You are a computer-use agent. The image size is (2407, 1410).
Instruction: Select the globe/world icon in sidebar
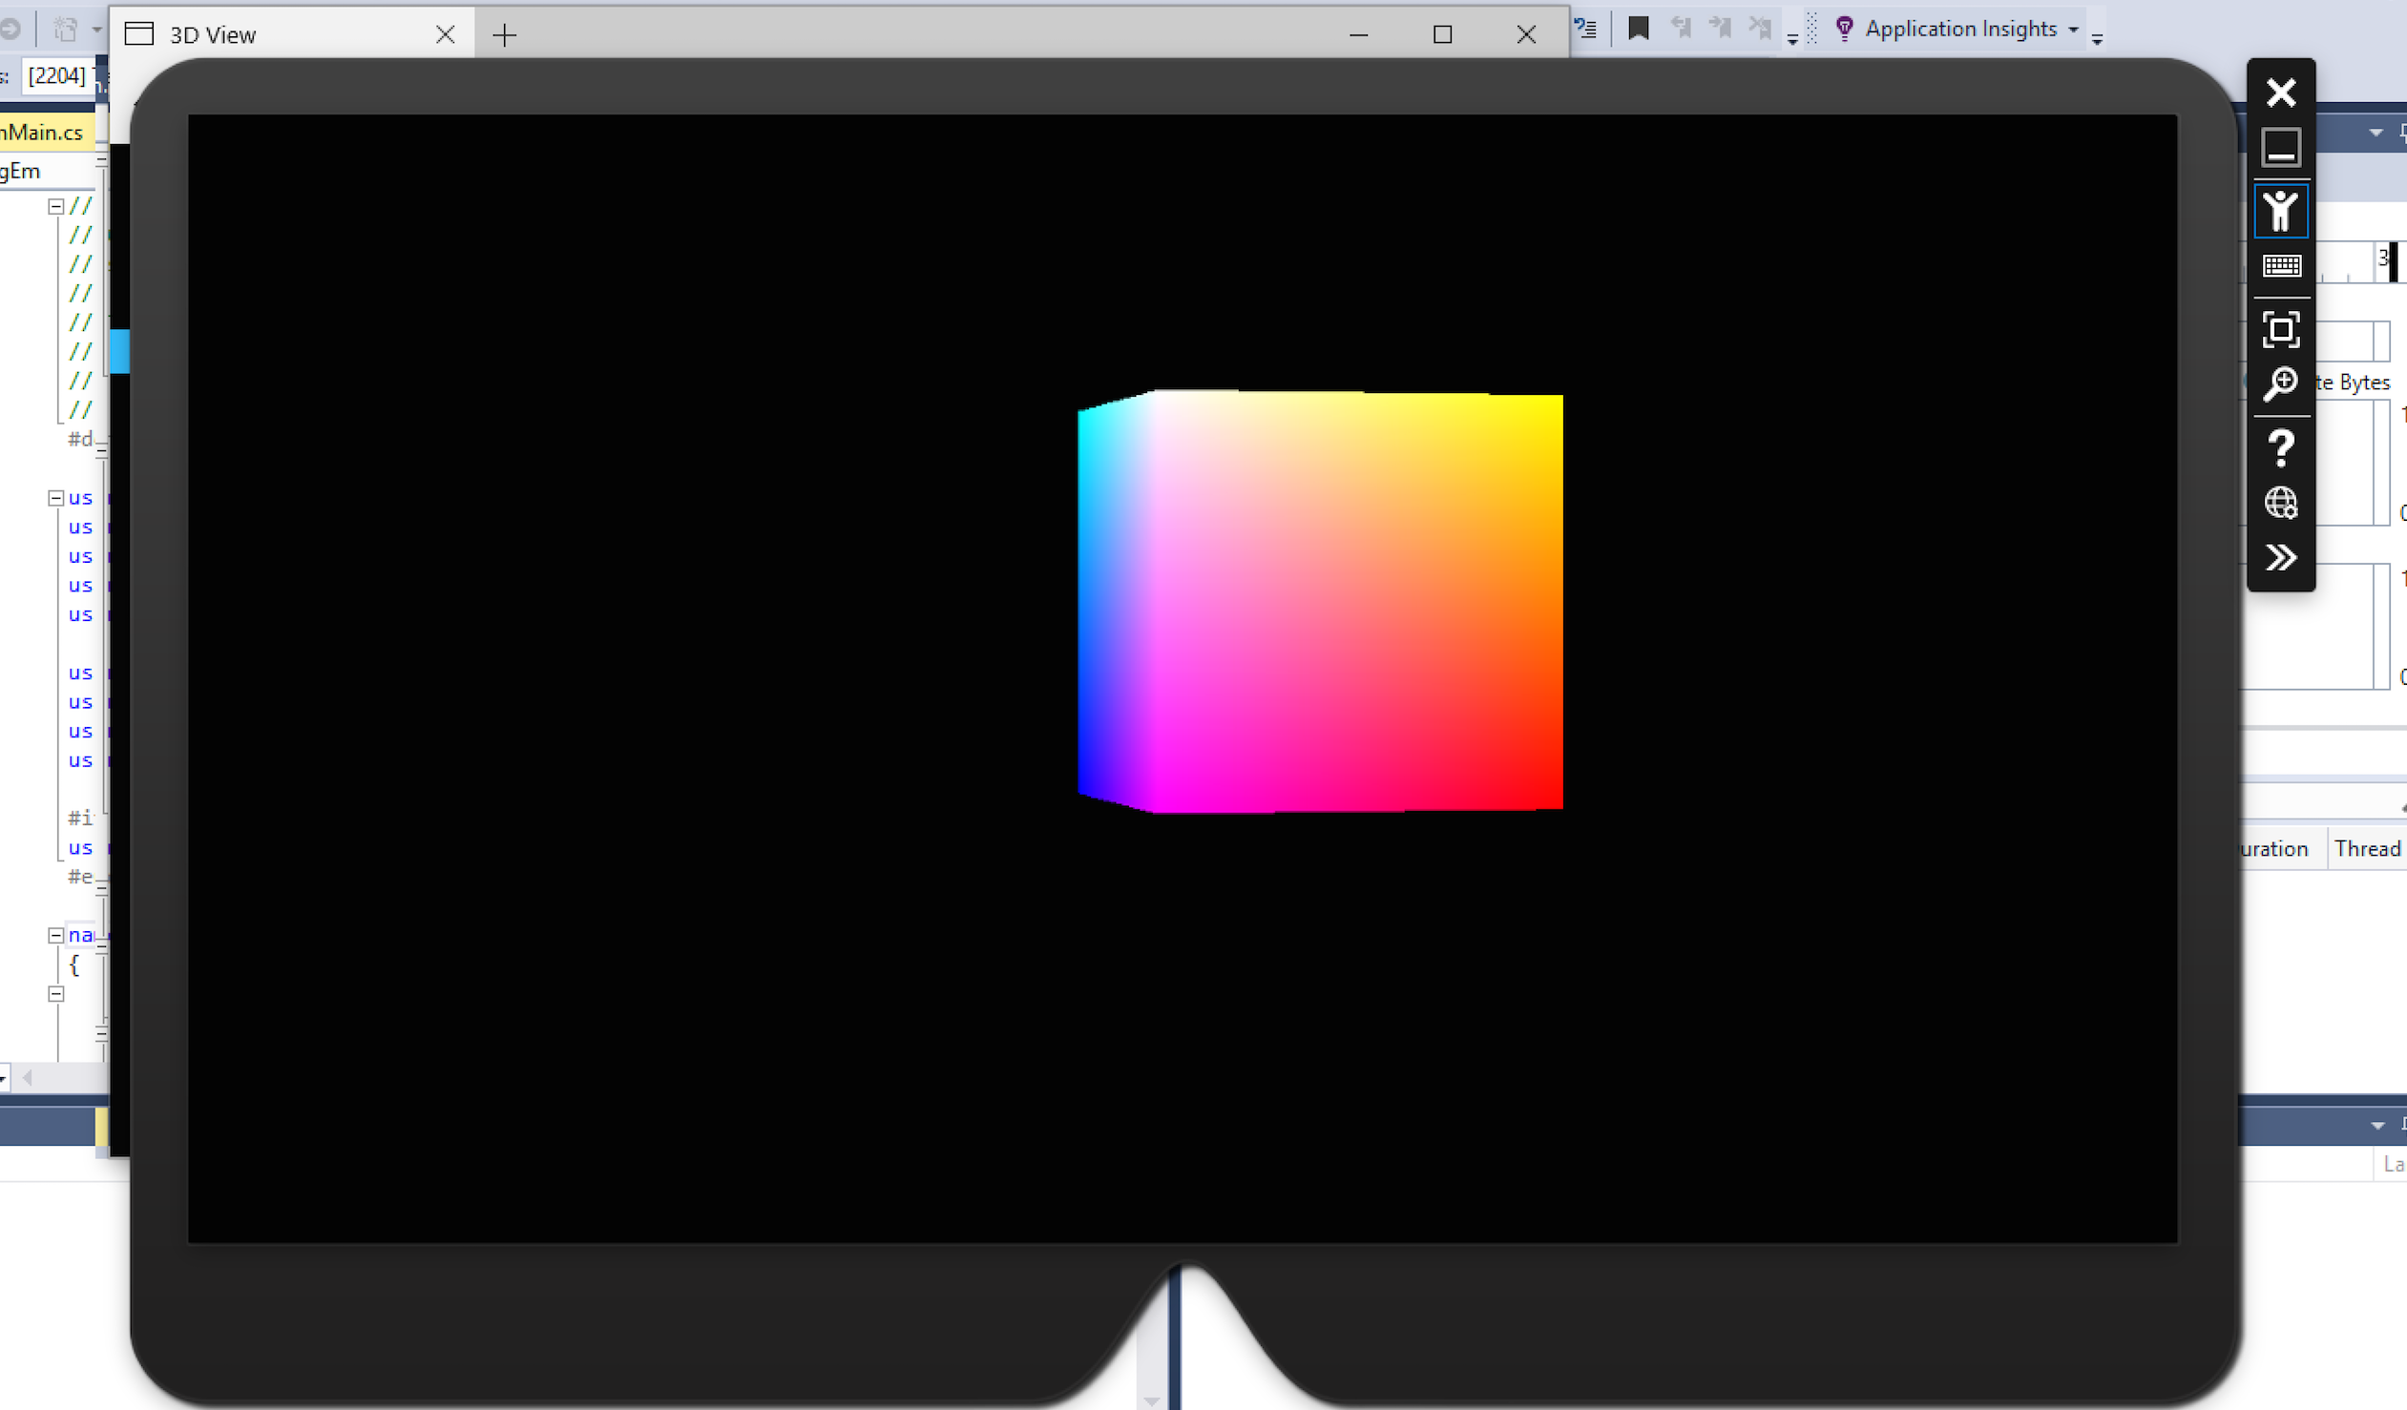point(2281,502)
